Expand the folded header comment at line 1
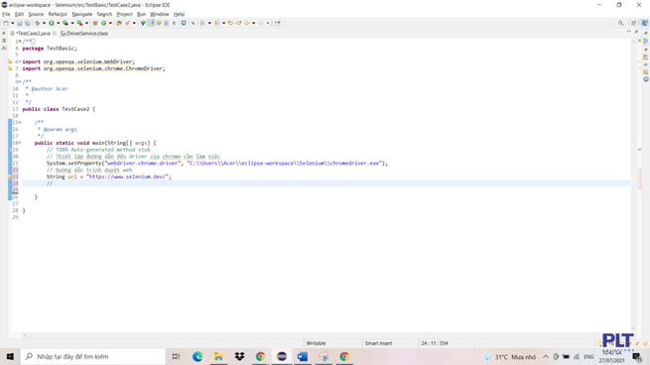650x365 pixels. pyautogui.click(x=20, y=42)
